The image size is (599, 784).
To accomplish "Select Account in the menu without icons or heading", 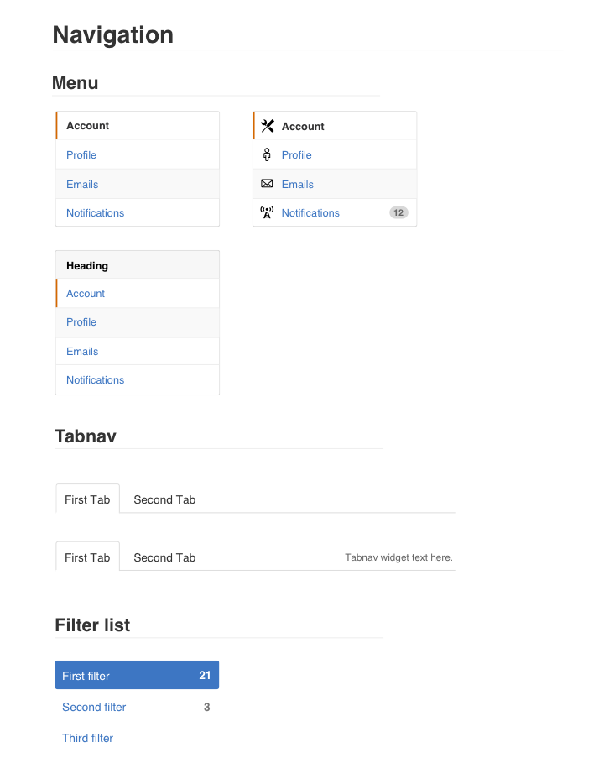I will 88,126.
